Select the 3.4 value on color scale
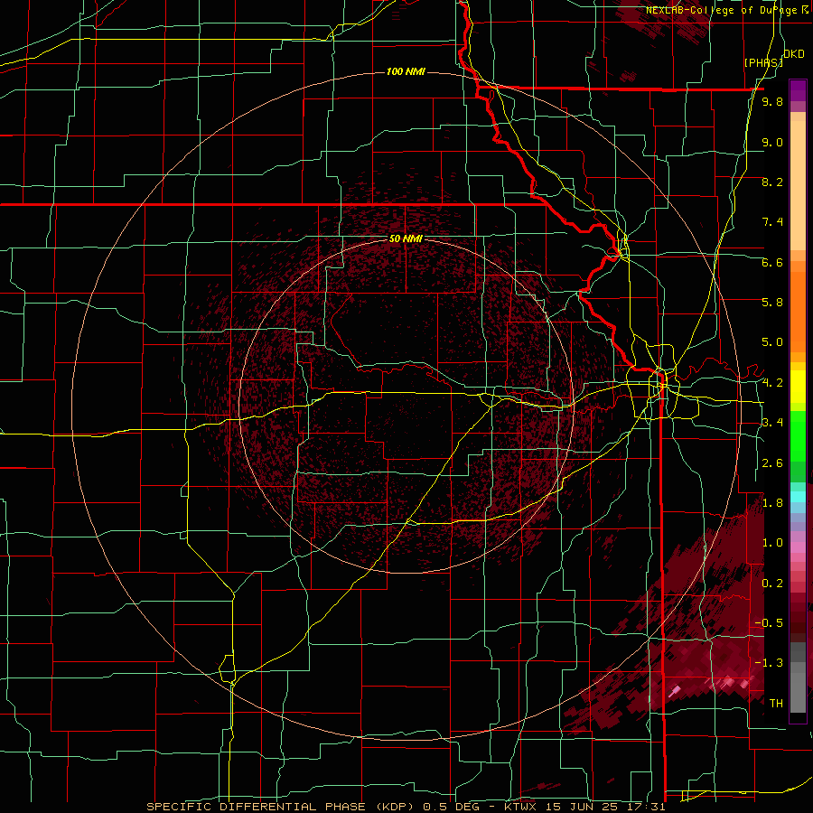 772,423
